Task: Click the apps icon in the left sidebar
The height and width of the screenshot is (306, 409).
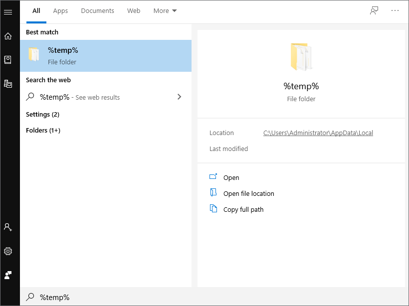Action: [x=8, y=83]
